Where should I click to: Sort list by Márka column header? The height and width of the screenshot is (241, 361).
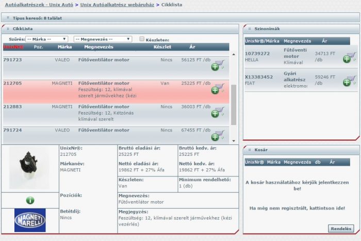coord(64,47)
